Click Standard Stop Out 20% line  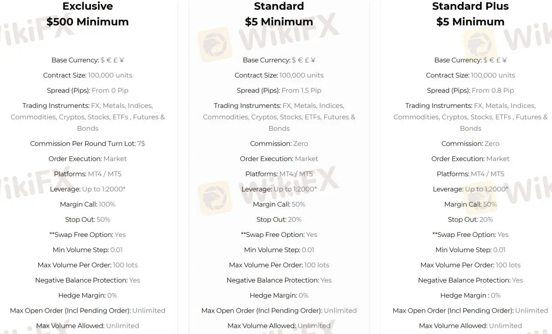[x=279, y=220]
